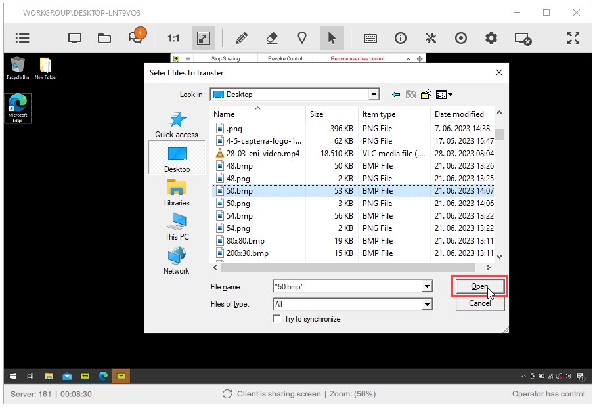The width and height of the screenshot is (595, 407).
Task: Open the session settings gear
Action: (491, 38)
